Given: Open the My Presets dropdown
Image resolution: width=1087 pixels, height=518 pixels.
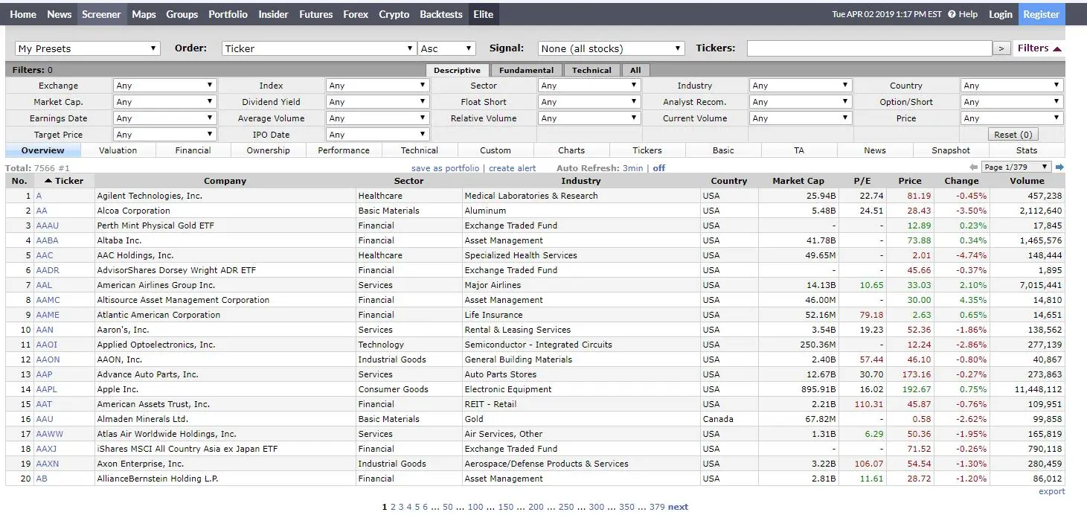Looking at the screenshot, I should click(x=87, y=48).
